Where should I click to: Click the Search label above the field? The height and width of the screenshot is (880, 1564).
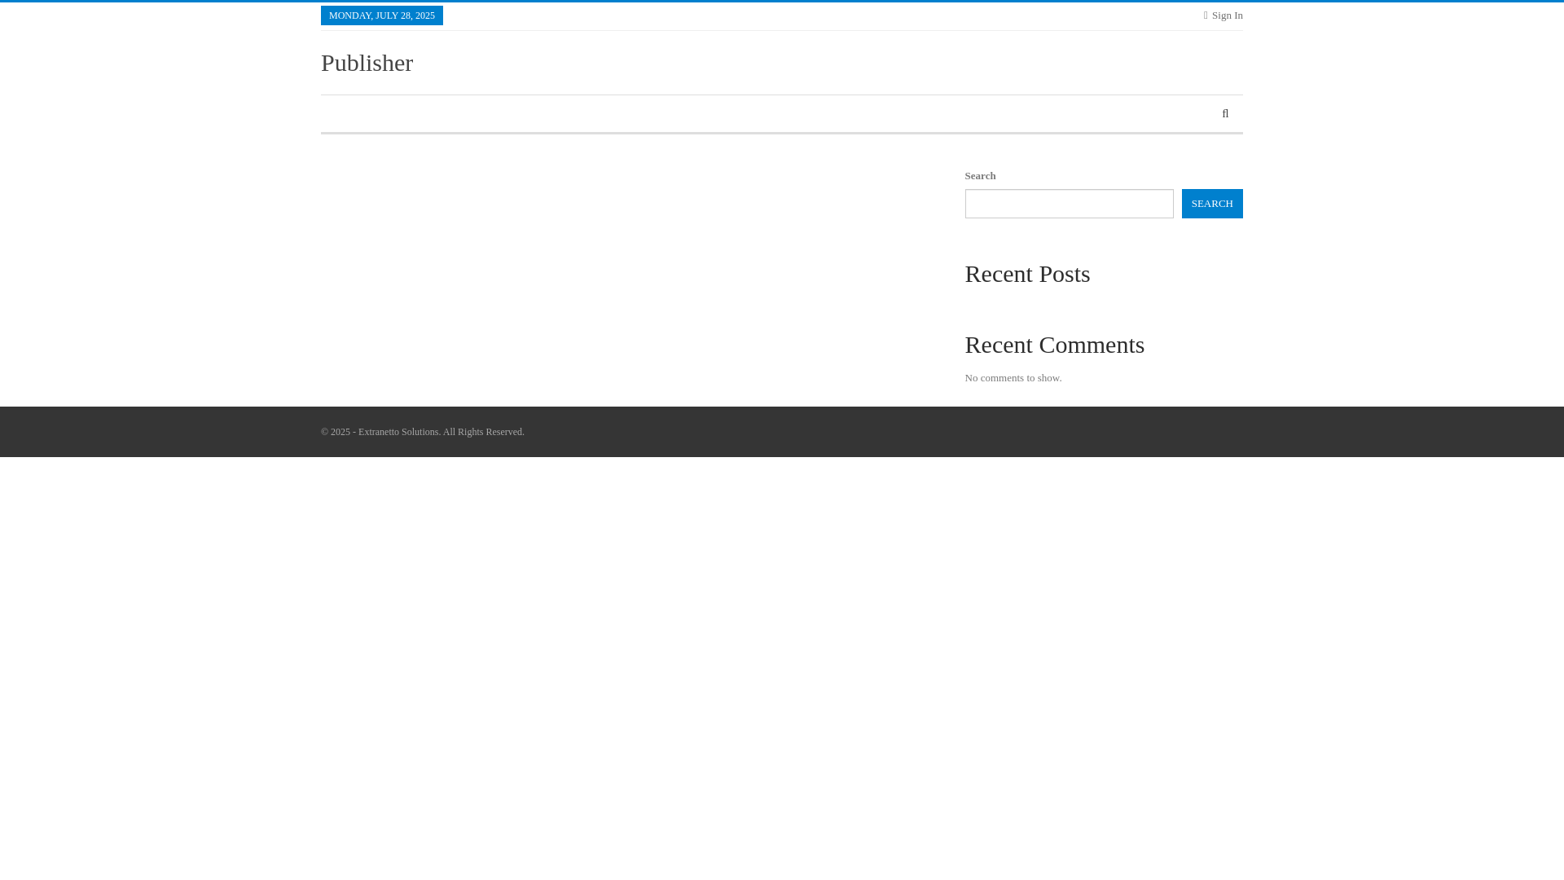pos(980,176)
